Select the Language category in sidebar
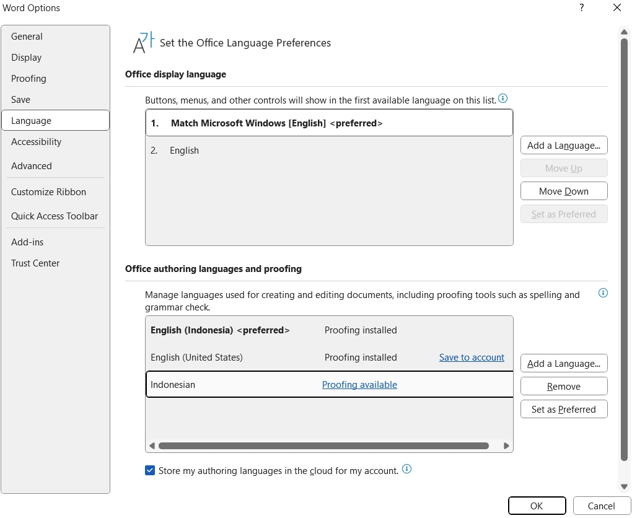Screen dimensions: 632x518 (x=55, y=121)
